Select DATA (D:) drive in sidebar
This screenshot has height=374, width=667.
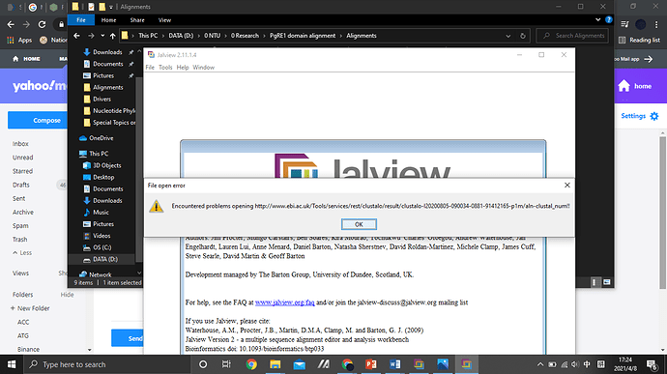105,259
